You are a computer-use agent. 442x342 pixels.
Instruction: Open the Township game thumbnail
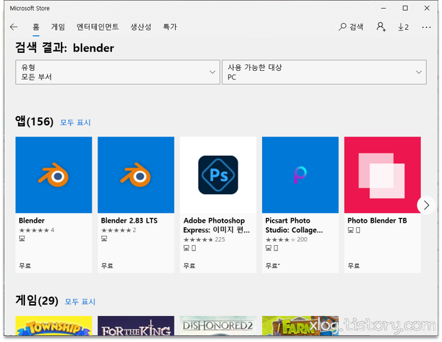54,326
